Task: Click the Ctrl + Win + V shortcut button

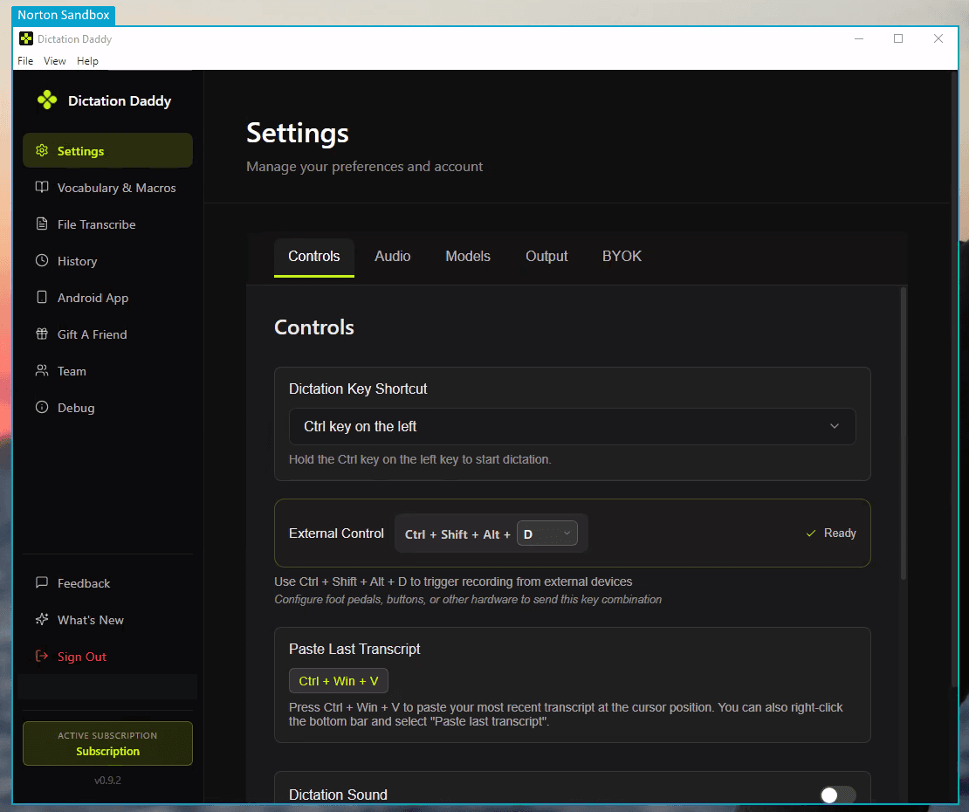Action: [x=338, y=680]
